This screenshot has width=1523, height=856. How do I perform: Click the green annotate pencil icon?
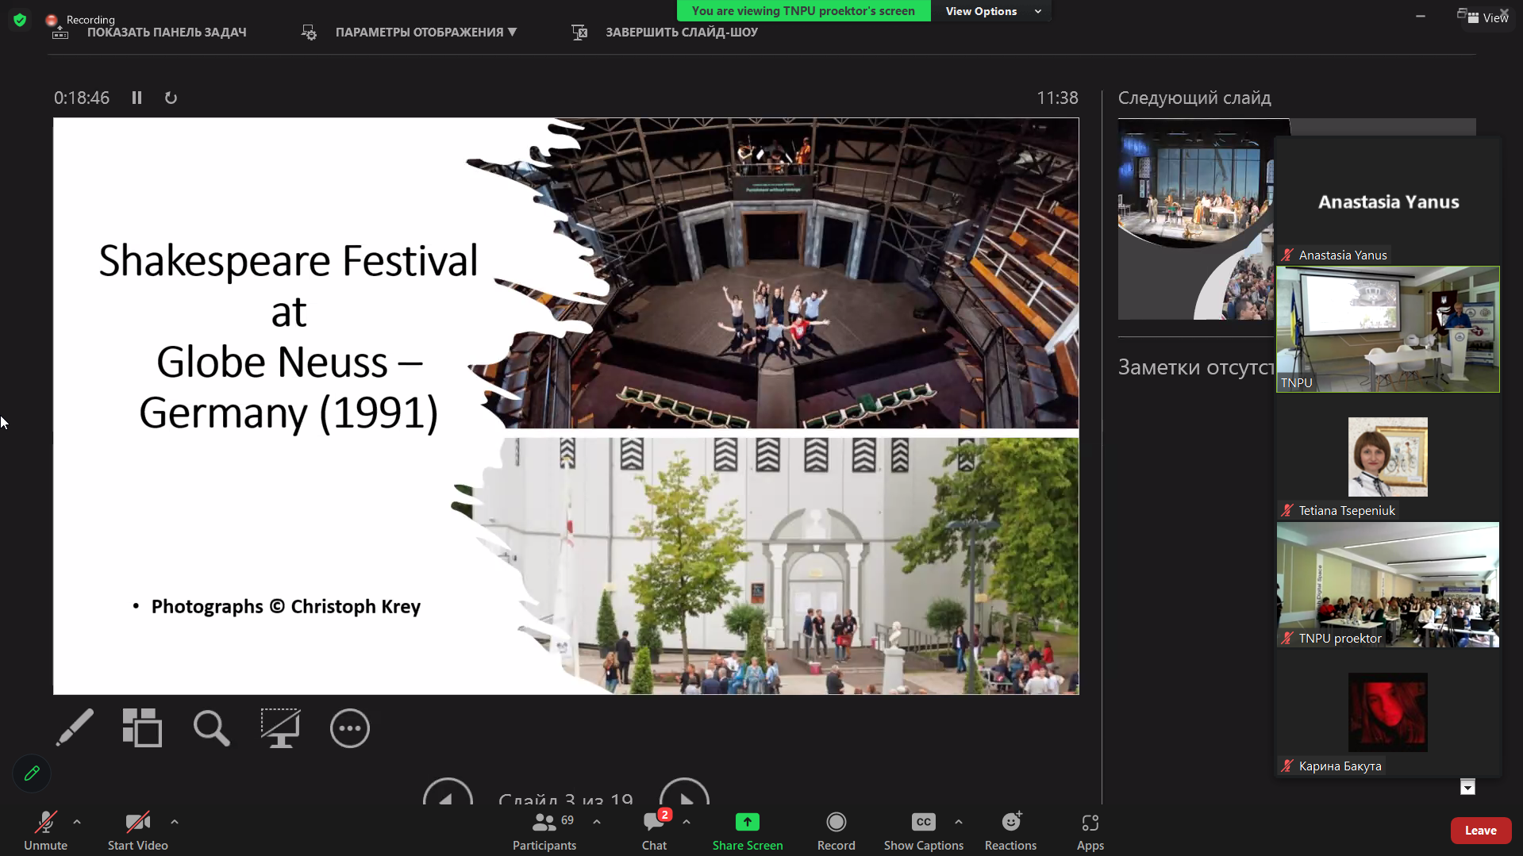(32, 773)
